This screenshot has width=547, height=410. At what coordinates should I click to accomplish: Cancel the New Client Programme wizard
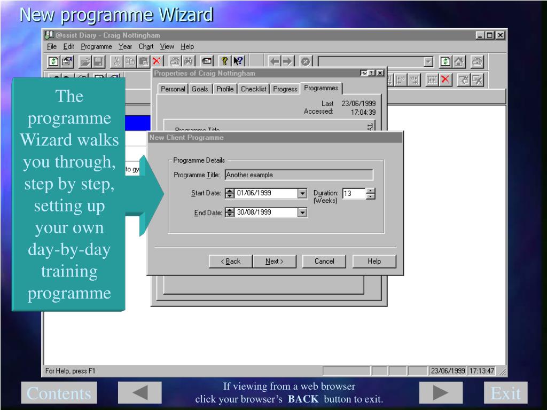(324, 261)
